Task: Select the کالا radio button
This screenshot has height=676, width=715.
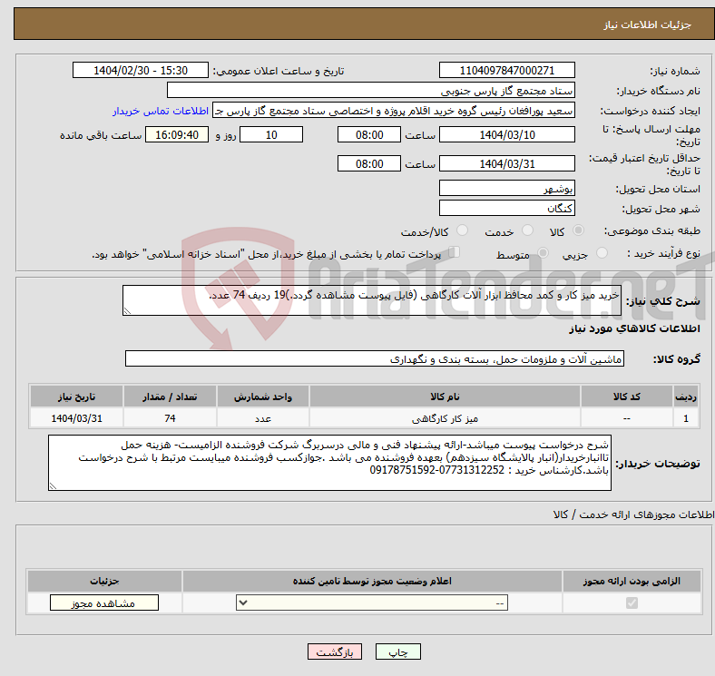Action: tap(578, 230)
